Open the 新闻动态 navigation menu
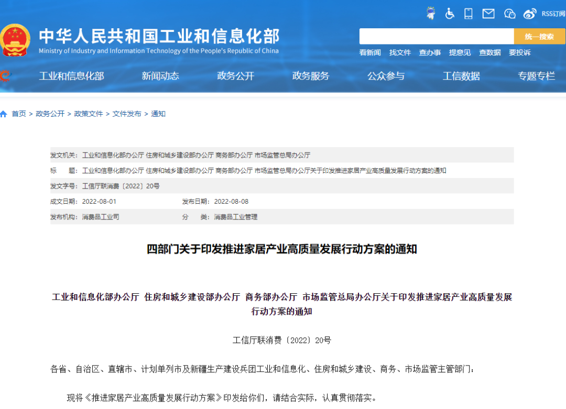Image resolution: width=566 pixels, height=409 pixels. 160,76
